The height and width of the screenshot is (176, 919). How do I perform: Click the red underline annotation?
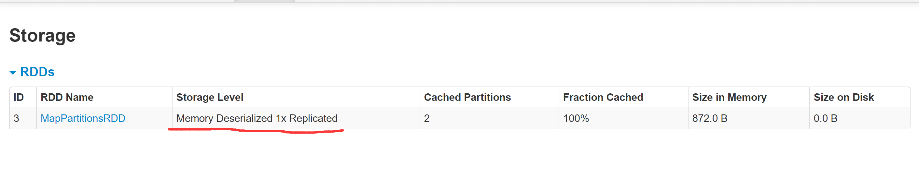pyautogui.click(x=256, y=131)
